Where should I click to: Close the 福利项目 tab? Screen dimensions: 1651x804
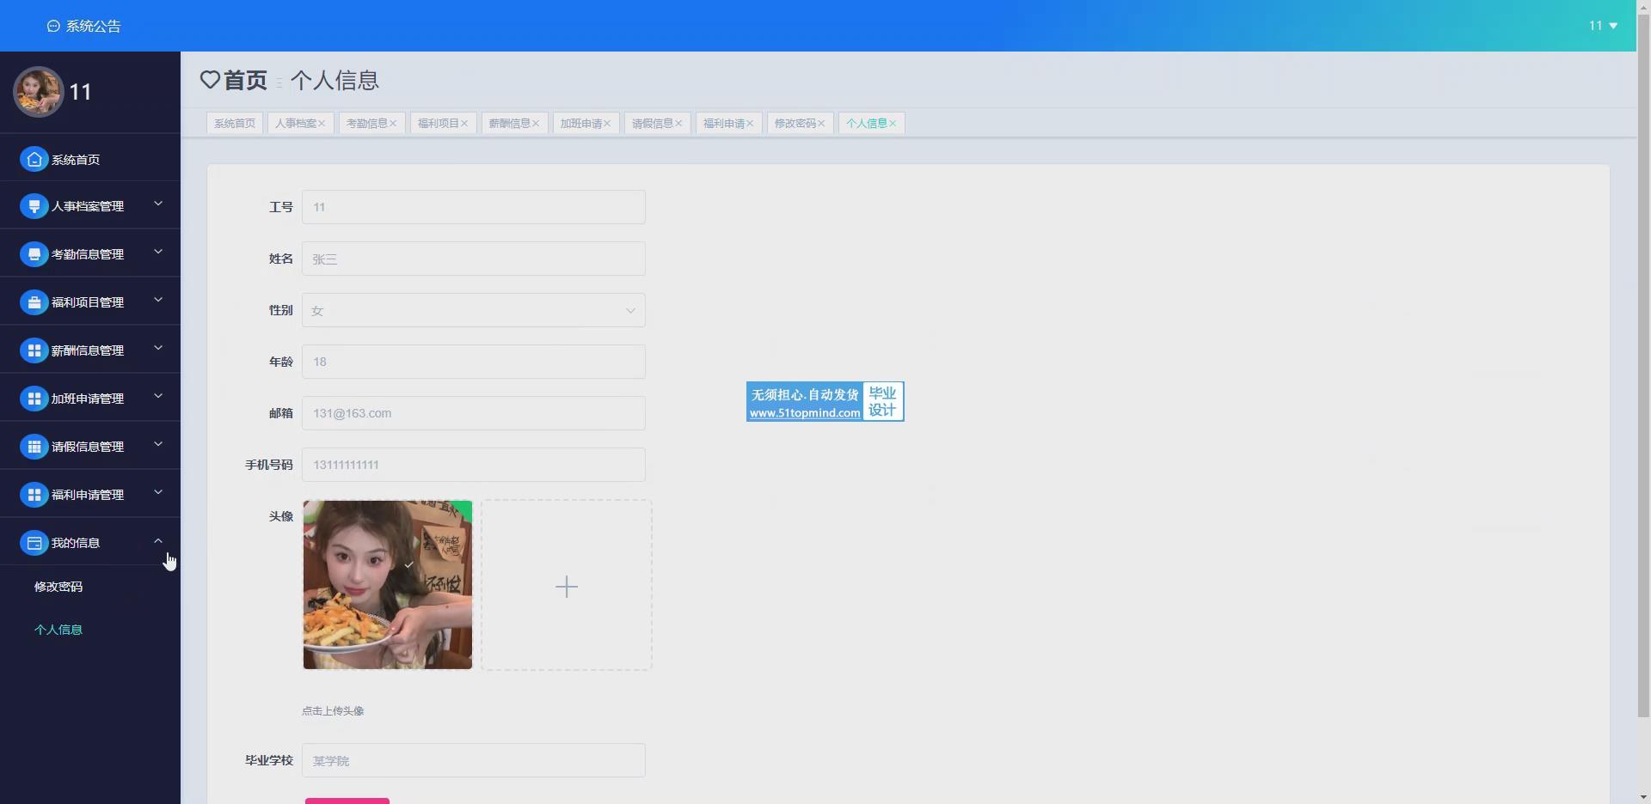click(464, 124)
